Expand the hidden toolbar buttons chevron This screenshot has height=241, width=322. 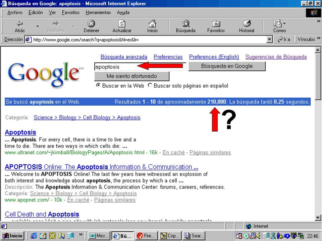coord(319,21)
